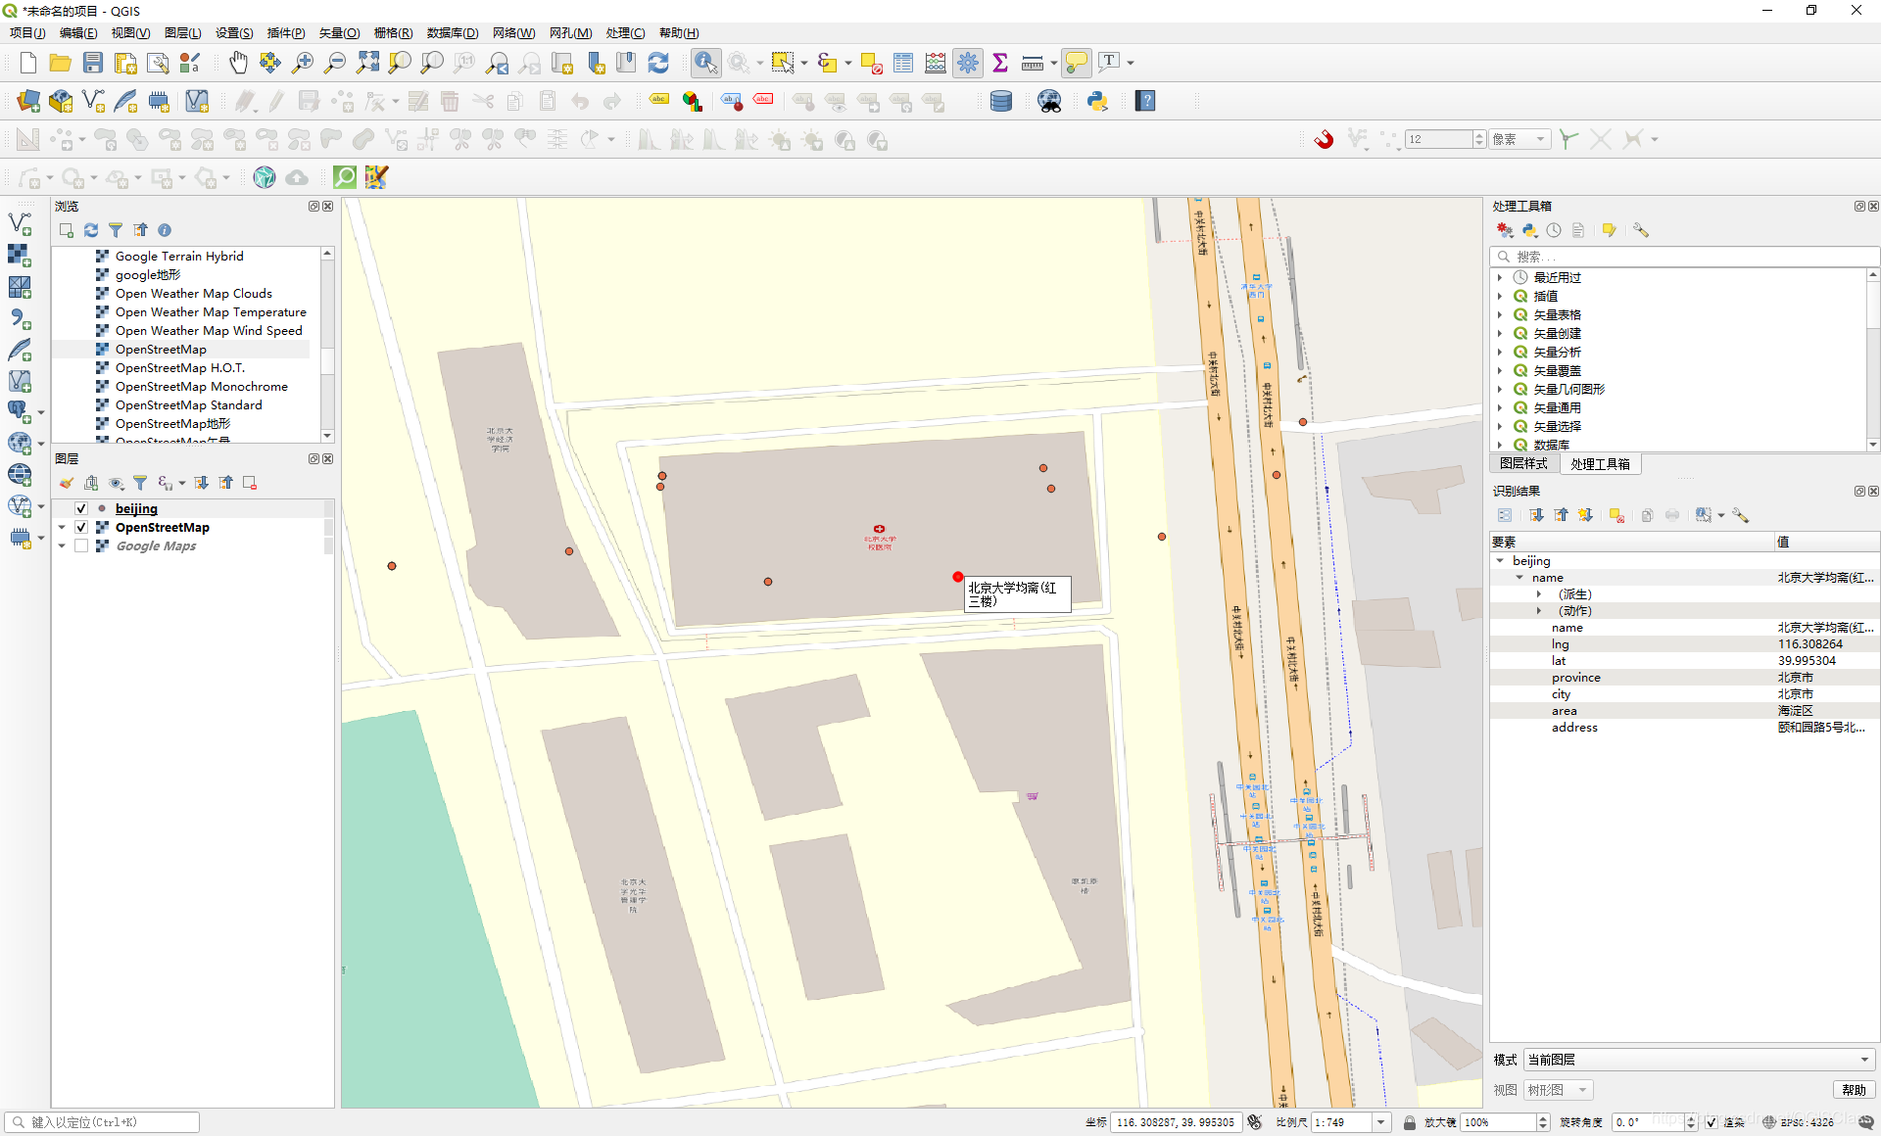The image size is (1881, 1136).
Task: Open layer styling brush in Layers panel
Action: point(67,483)
